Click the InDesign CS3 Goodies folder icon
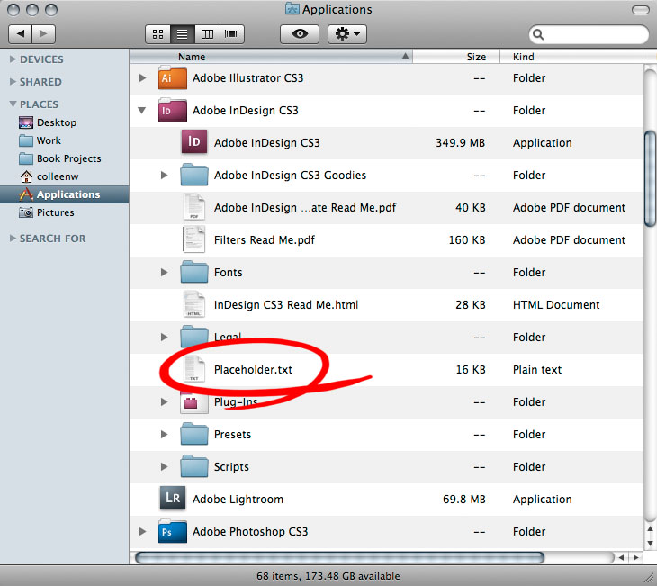This screenshot has width=657, height=586. pyautogui.click(x=194, y=175)
